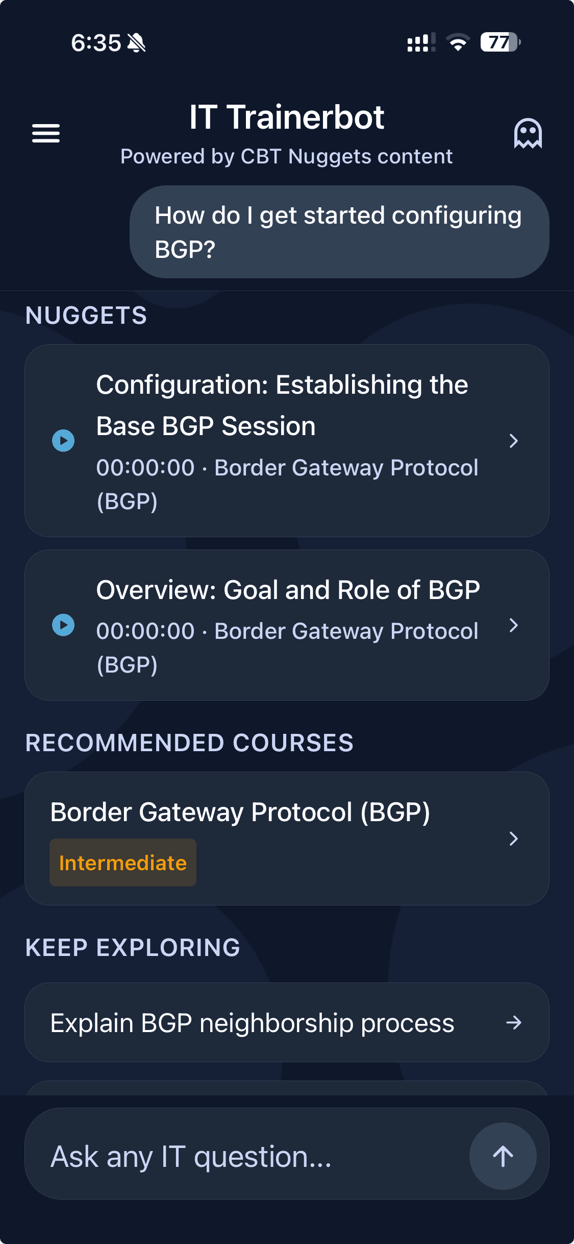
Task: Tap the user message about configuring BGP
Action: click(x=339, y=232)
